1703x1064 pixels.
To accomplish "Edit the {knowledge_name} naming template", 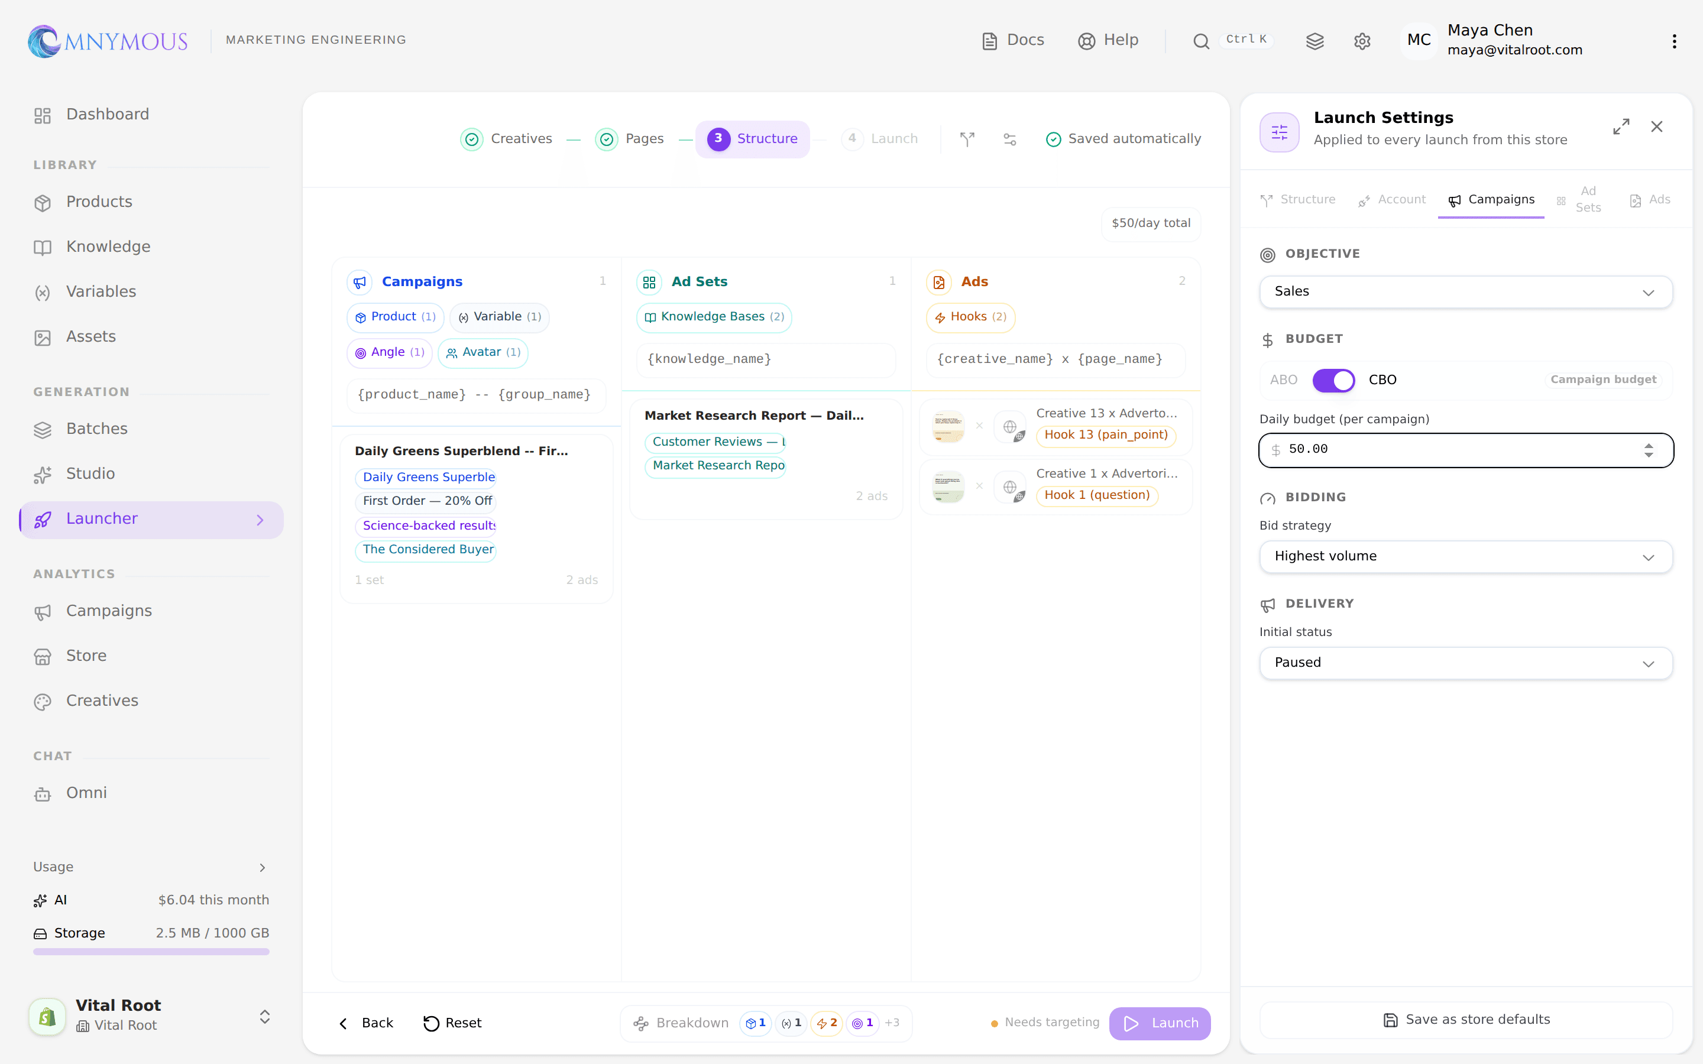I will (x=766, y=359).
